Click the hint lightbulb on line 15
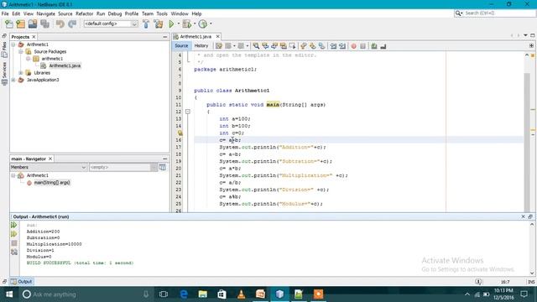Image resolution: width=537 pixels, height=302 pixels. click(x=180, y=133)
